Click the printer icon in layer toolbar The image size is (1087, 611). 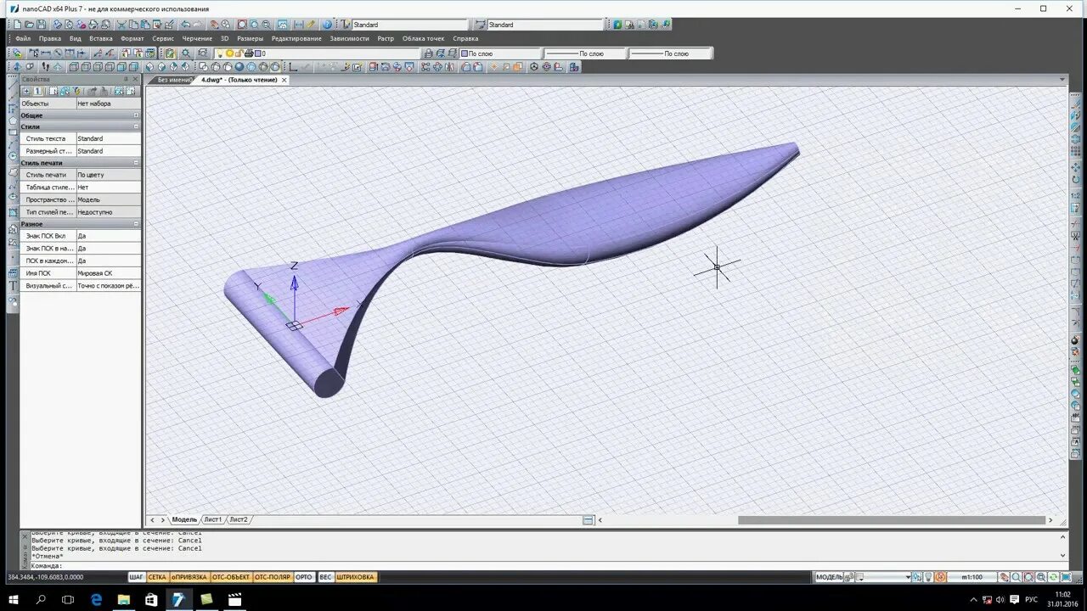[249, 53]
